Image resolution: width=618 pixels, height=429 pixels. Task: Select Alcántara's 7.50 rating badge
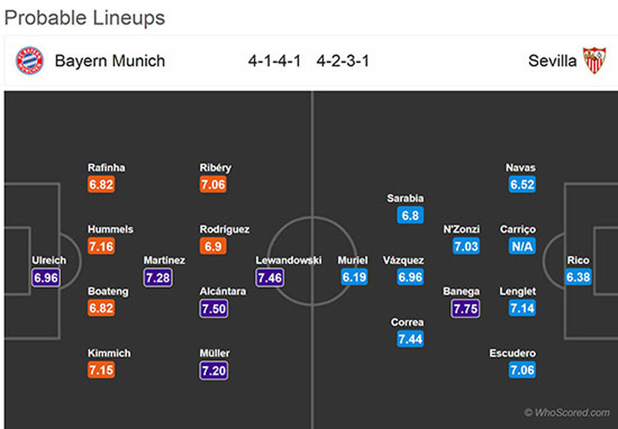coord(214,308)
